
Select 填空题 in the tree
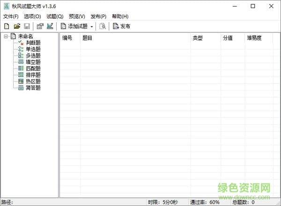[x=33, y=62]
